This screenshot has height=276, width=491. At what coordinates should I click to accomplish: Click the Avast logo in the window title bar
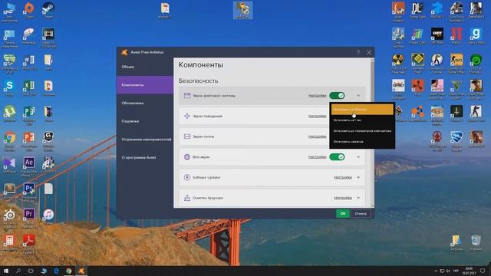[x=124, y=52]
